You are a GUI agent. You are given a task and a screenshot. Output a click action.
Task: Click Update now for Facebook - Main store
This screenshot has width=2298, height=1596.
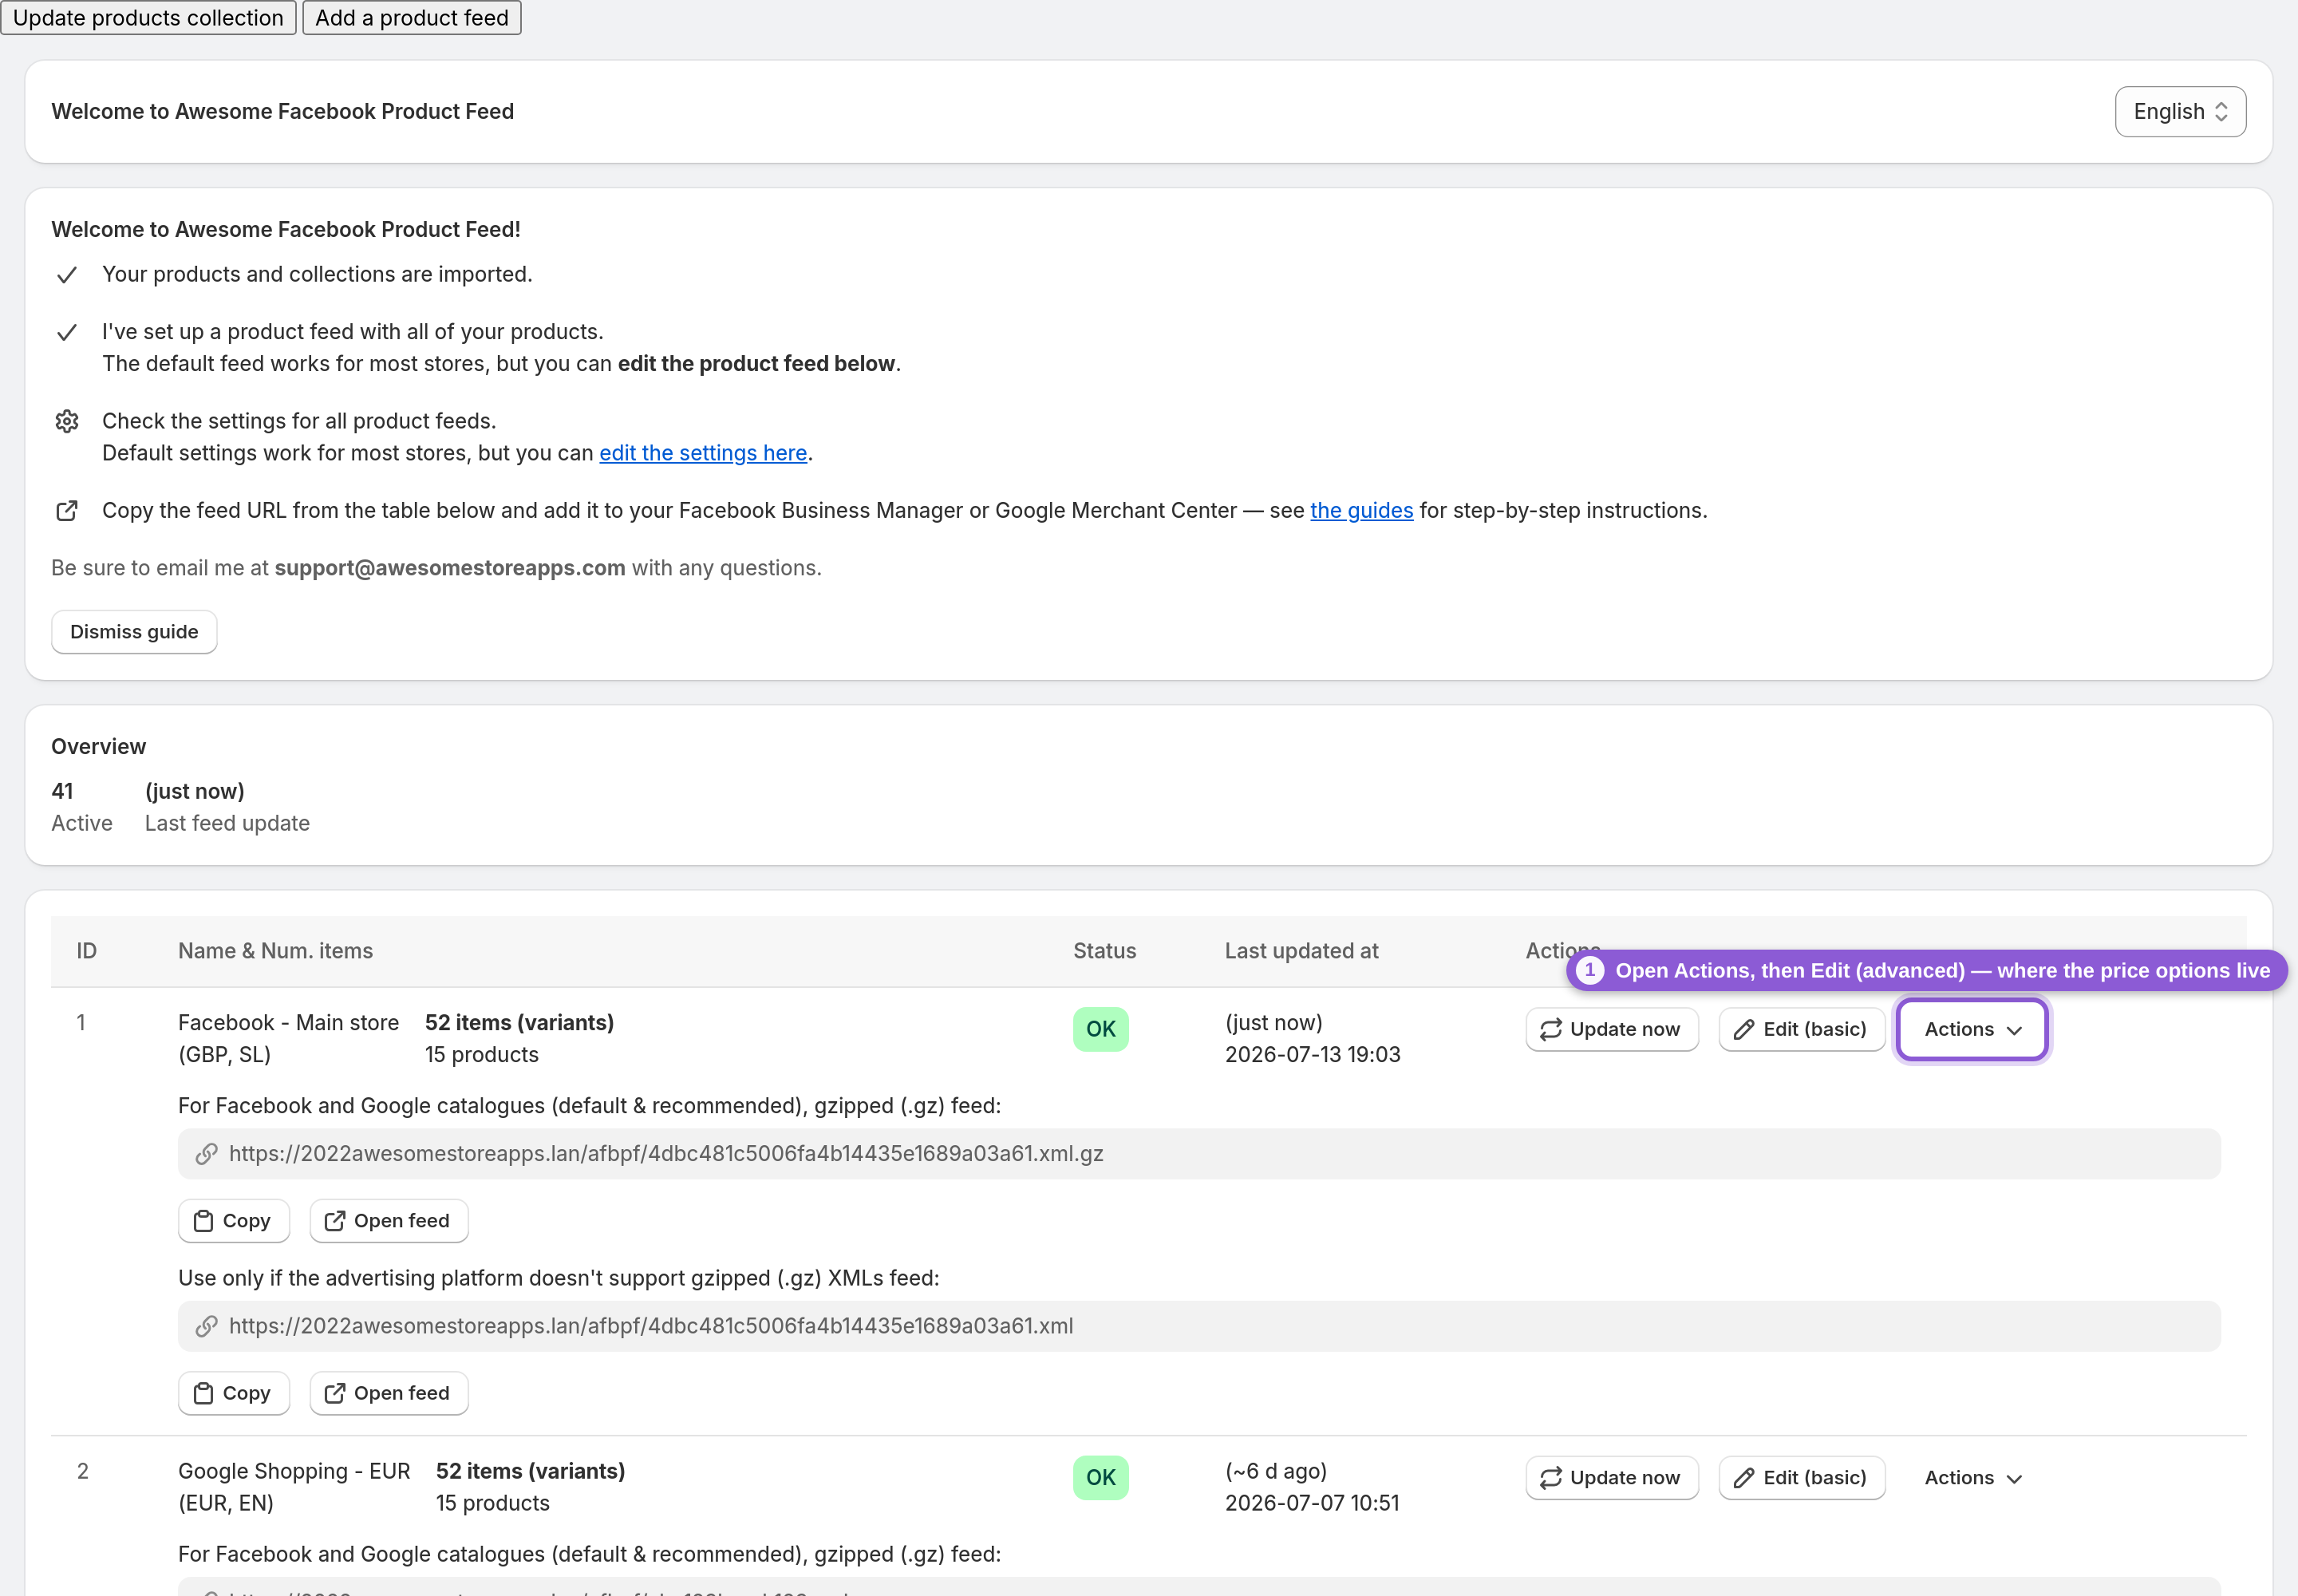coord(1611,1029)
